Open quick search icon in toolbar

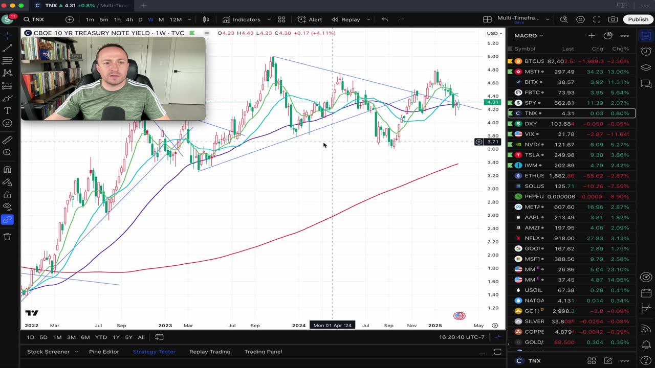[564, 19]
